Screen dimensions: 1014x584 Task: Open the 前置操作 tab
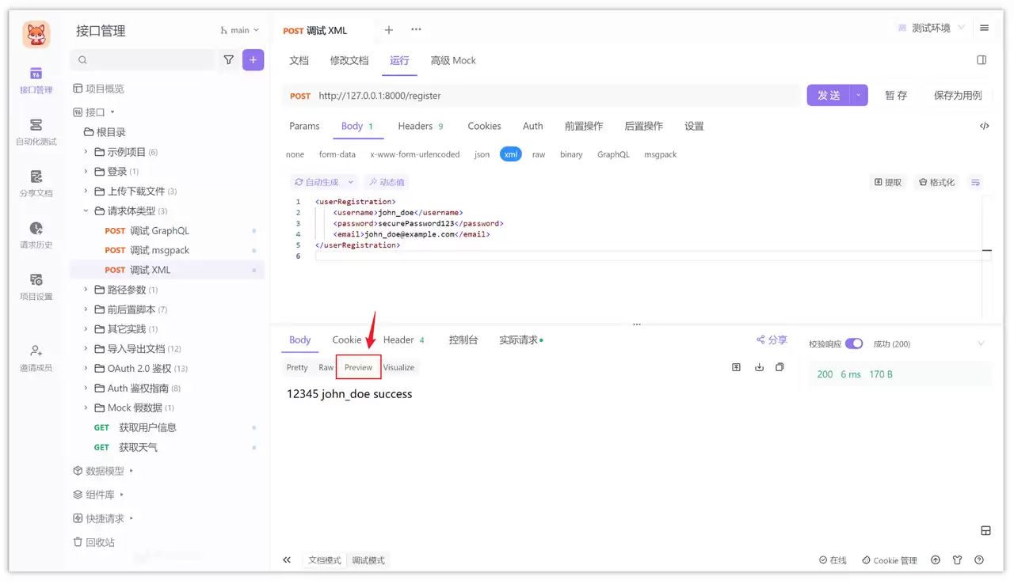584,126
